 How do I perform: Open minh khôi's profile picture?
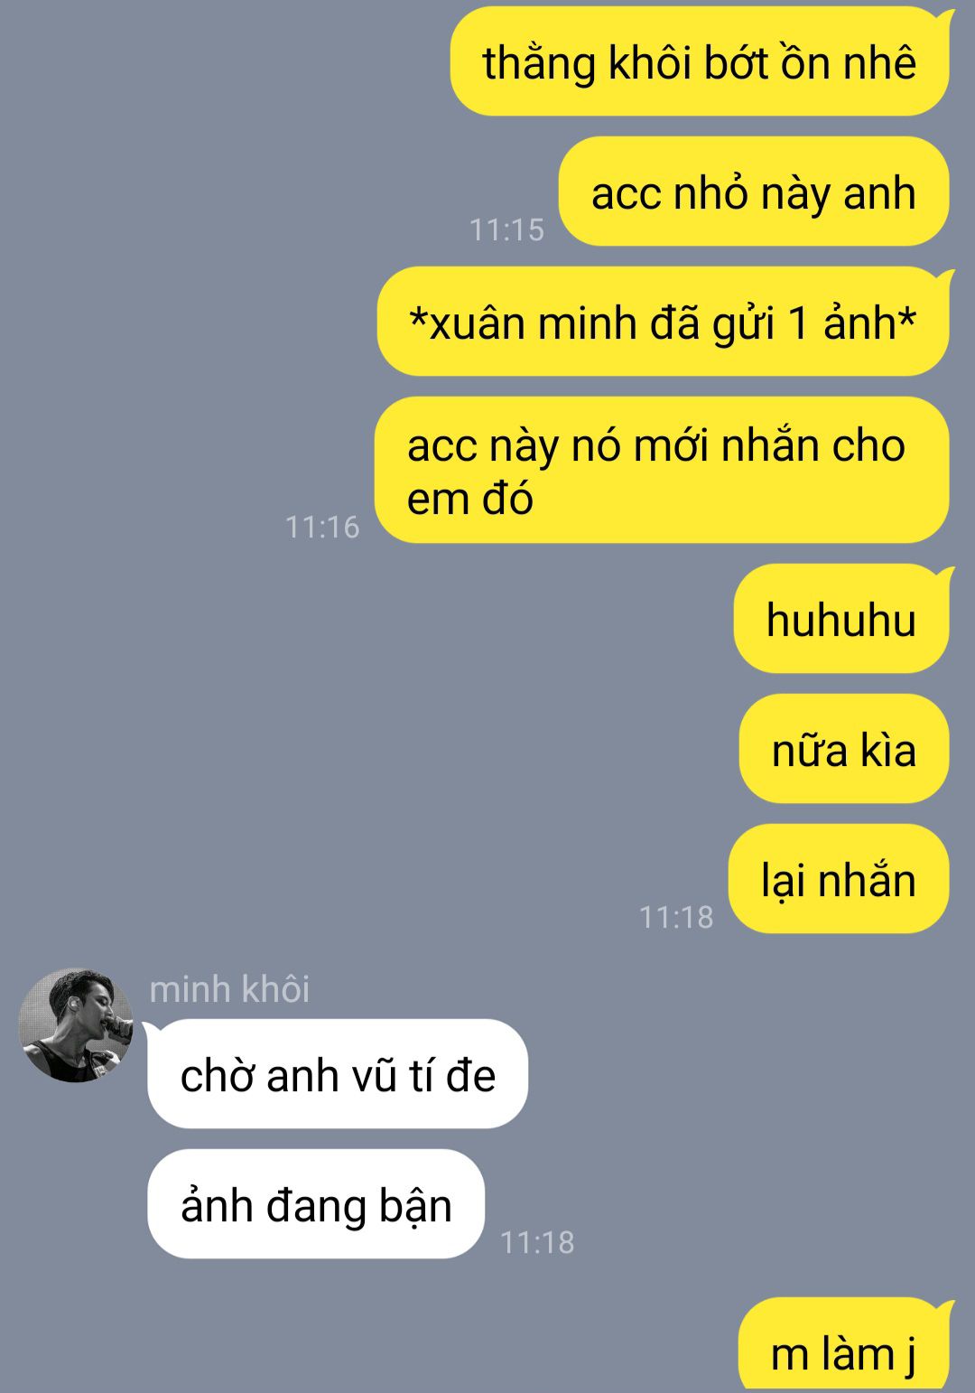(76, 1025)
